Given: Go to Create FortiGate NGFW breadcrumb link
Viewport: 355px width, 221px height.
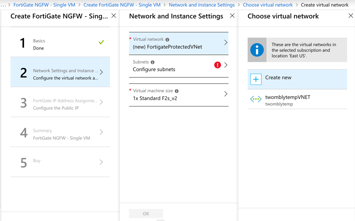Looking at the screenshot, I should tap(122, 5).
